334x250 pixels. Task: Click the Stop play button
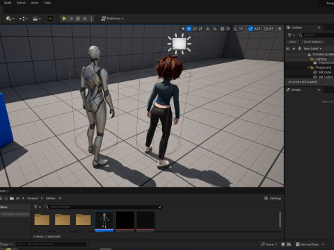[78, 19]
